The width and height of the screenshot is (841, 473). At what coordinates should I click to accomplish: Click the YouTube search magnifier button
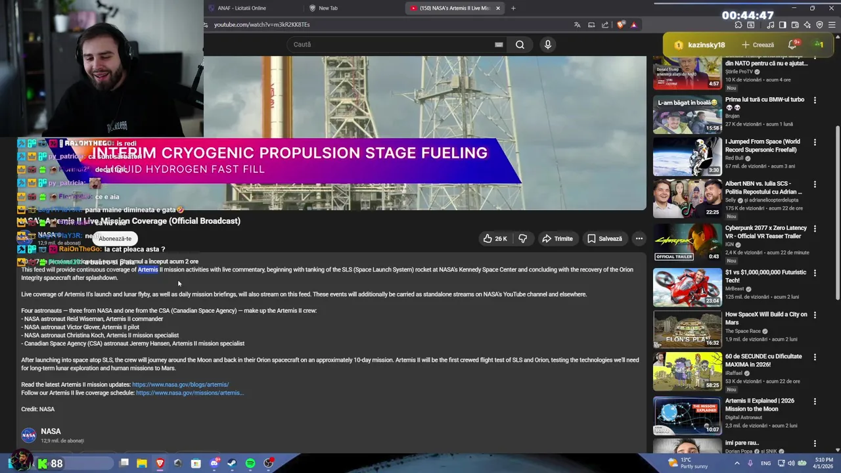click(520, 45)
